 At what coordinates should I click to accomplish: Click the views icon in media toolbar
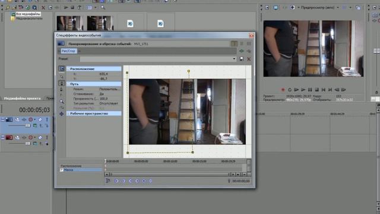coord(90,8)
